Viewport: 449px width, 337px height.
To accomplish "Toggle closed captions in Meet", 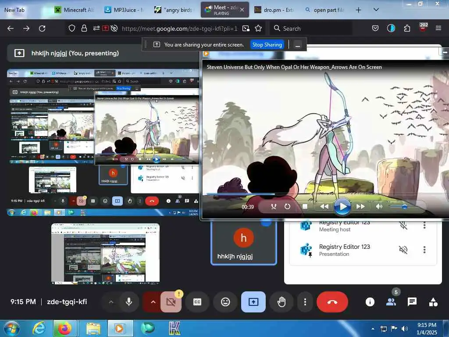I will tap(197, 302).
